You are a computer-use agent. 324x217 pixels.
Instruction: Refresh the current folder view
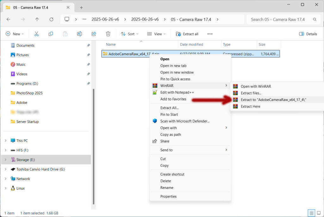pos(52,19)
